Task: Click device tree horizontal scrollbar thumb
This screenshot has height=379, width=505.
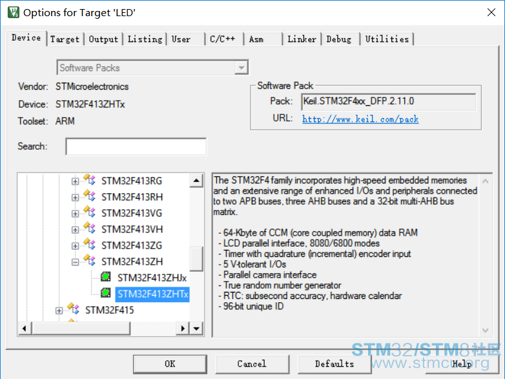Action: tap(81, 329)
